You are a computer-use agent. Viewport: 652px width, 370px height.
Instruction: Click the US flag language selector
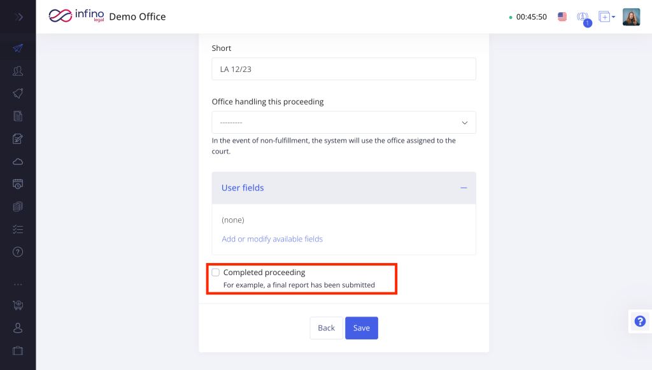(x=562, y=17)
